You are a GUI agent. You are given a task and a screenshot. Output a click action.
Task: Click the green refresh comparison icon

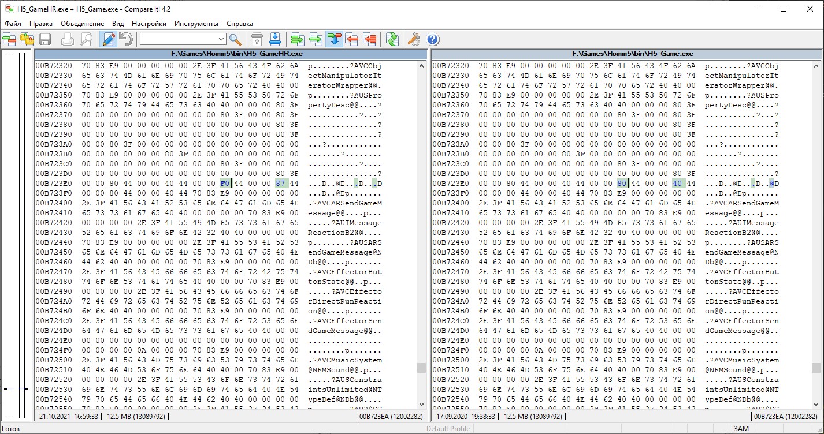[x=392, y=39]
